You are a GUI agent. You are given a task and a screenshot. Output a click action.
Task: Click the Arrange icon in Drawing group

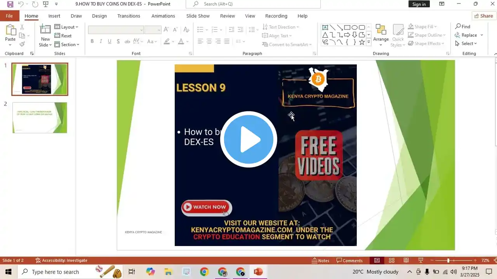click(x=381, y=30)
